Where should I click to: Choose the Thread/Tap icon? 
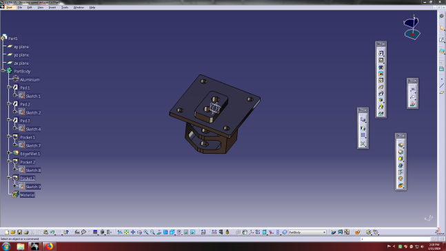click(x=401, y=179)
